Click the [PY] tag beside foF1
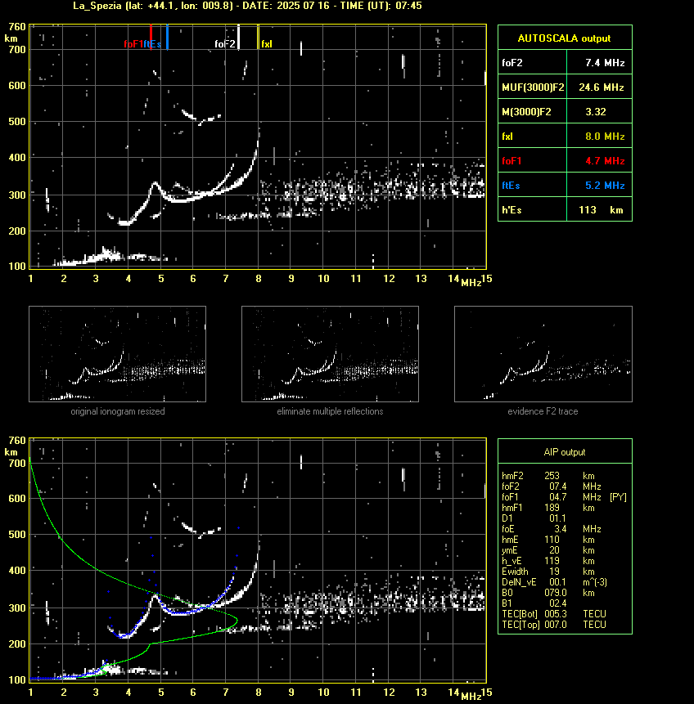The width and height of the screenshot is (694, 704). tap(618, 497)
